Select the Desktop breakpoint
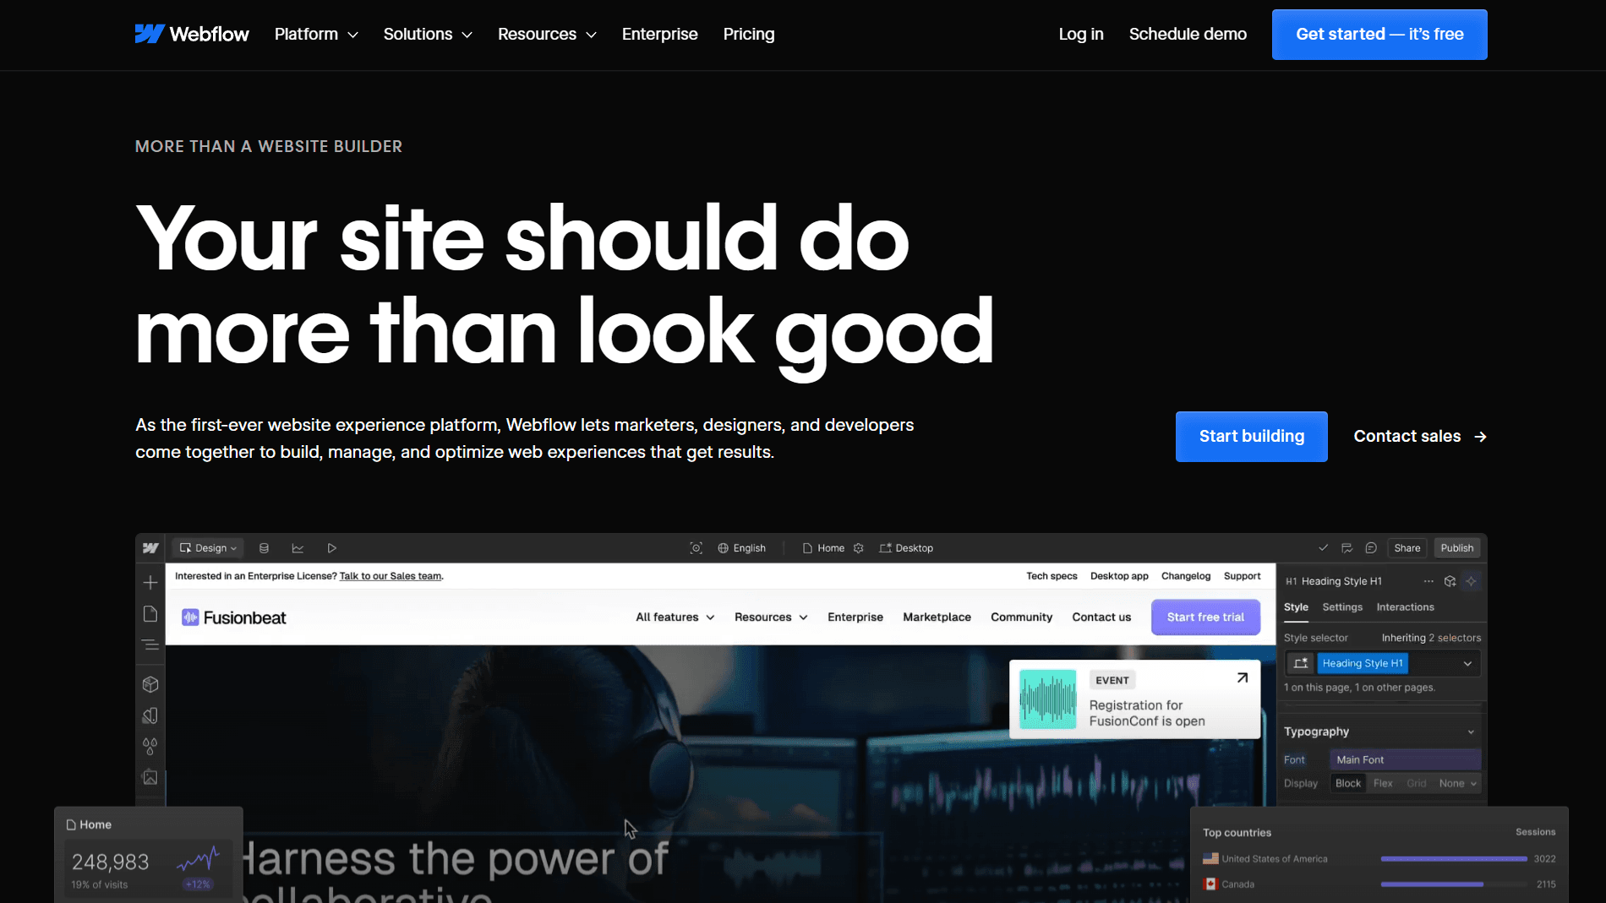Image resolution: width=1606 pixels, height=903 pixels. [x=906, y=548]
